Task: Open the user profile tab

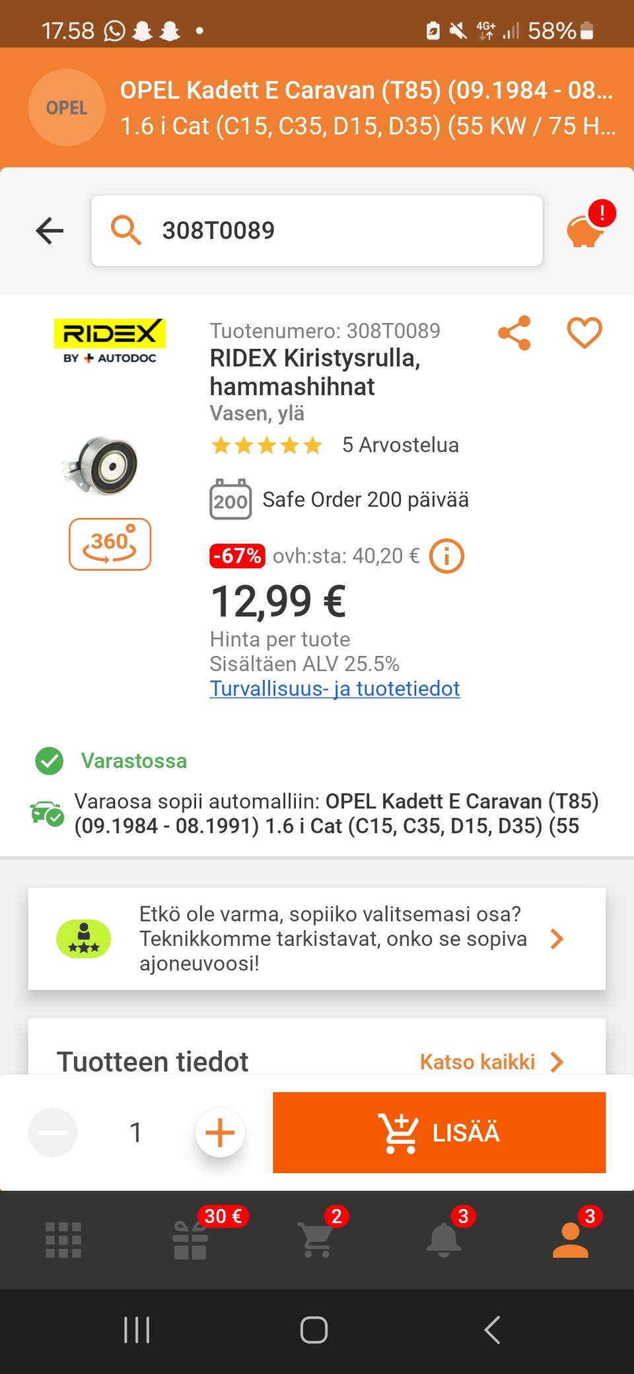Action: pyautogui.click(x=571, y=1240)
